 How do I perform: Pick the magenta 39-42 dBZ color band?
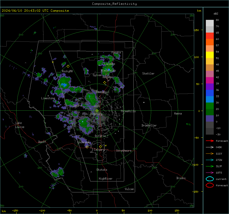210,80
